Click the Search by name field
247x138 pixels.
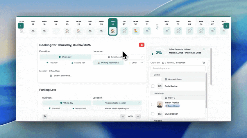[178, 69]
